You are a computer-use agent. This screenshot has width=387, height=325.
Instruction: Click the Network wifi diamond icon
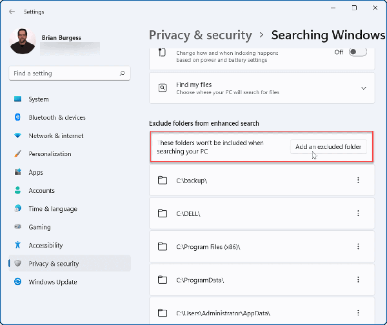18,135
